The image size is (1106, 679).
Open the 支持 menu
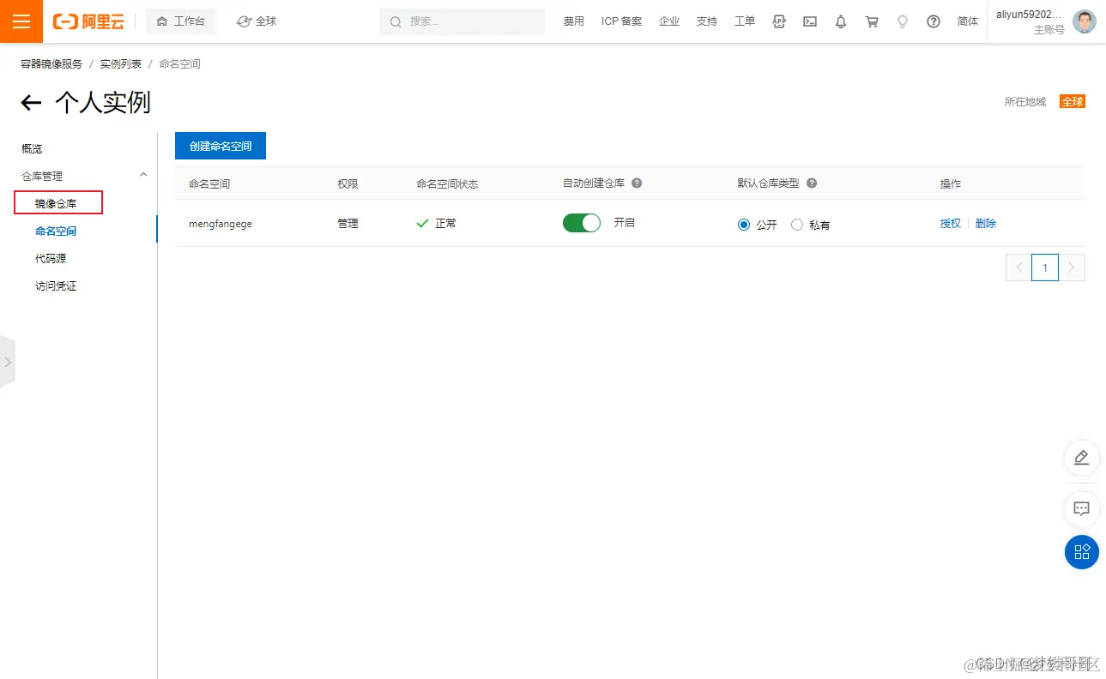707,21
